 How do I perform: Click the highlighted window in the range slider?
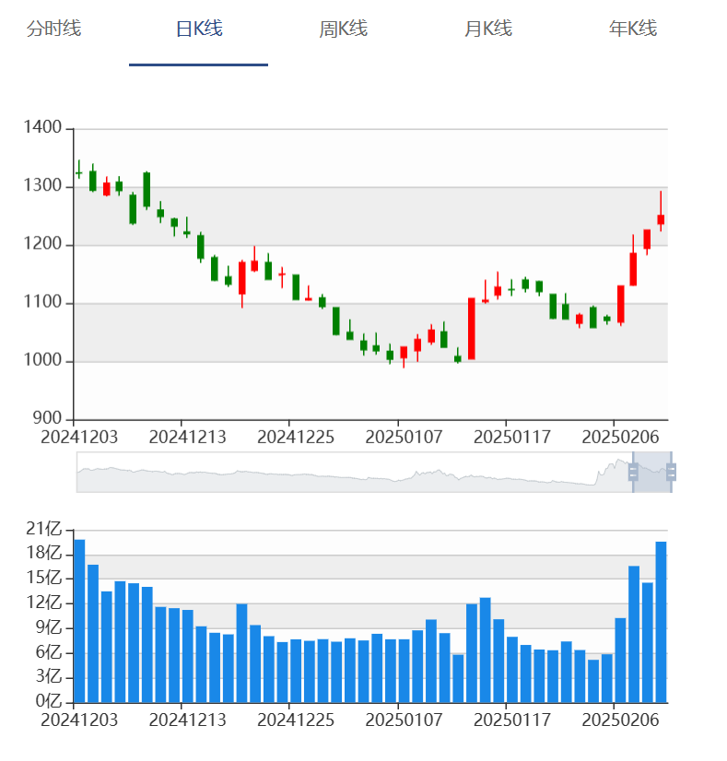pyautogui.click(x=651, y=472)
